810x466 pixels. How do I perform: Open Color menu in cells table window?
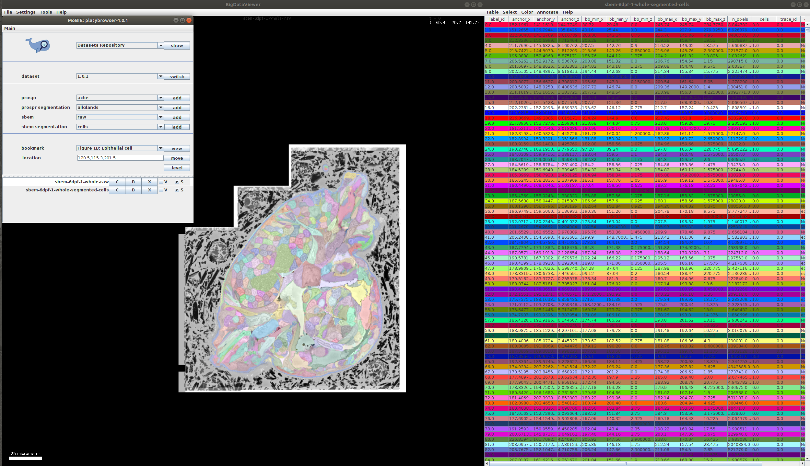[527, 12]
